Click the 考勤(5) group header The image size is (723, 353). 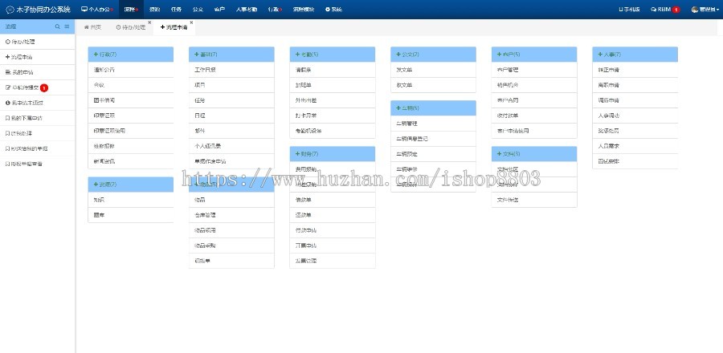point(333,55)
